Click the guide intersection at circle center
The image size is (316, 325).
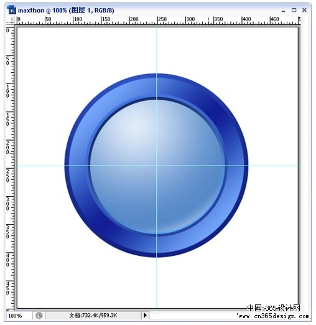(x=157, y=166)
